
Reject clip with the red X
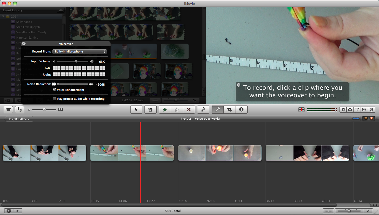tap(189, 109)
